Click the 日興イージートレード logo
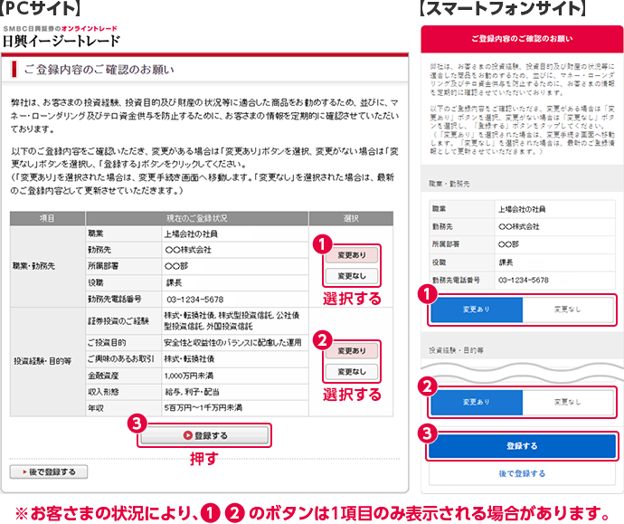This screenshot has width=624, height=524. pos(61,38)
